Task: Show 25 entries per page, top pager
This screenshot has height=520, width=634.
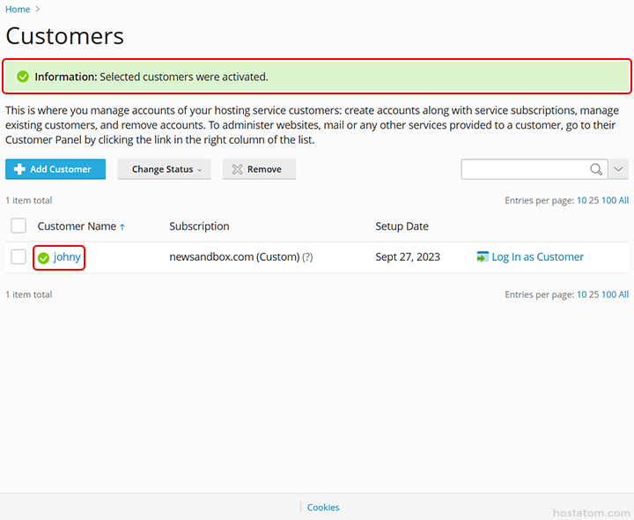Action: coord(593,201)
